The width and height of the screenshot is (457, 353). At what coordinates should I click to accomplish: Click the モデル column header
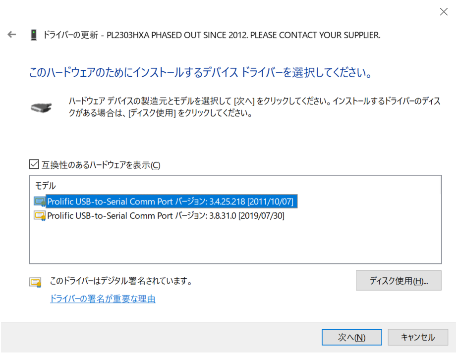point(41,187)
